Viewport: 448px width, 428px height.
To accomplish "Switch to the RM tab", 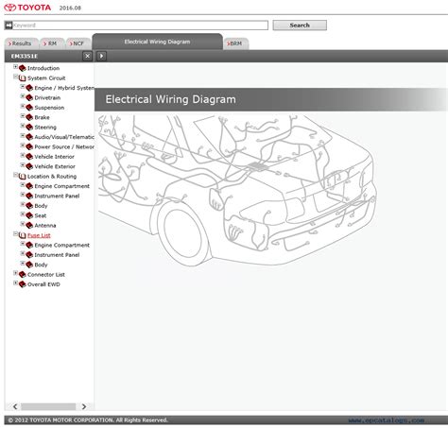I will click(x=52, y=43).
